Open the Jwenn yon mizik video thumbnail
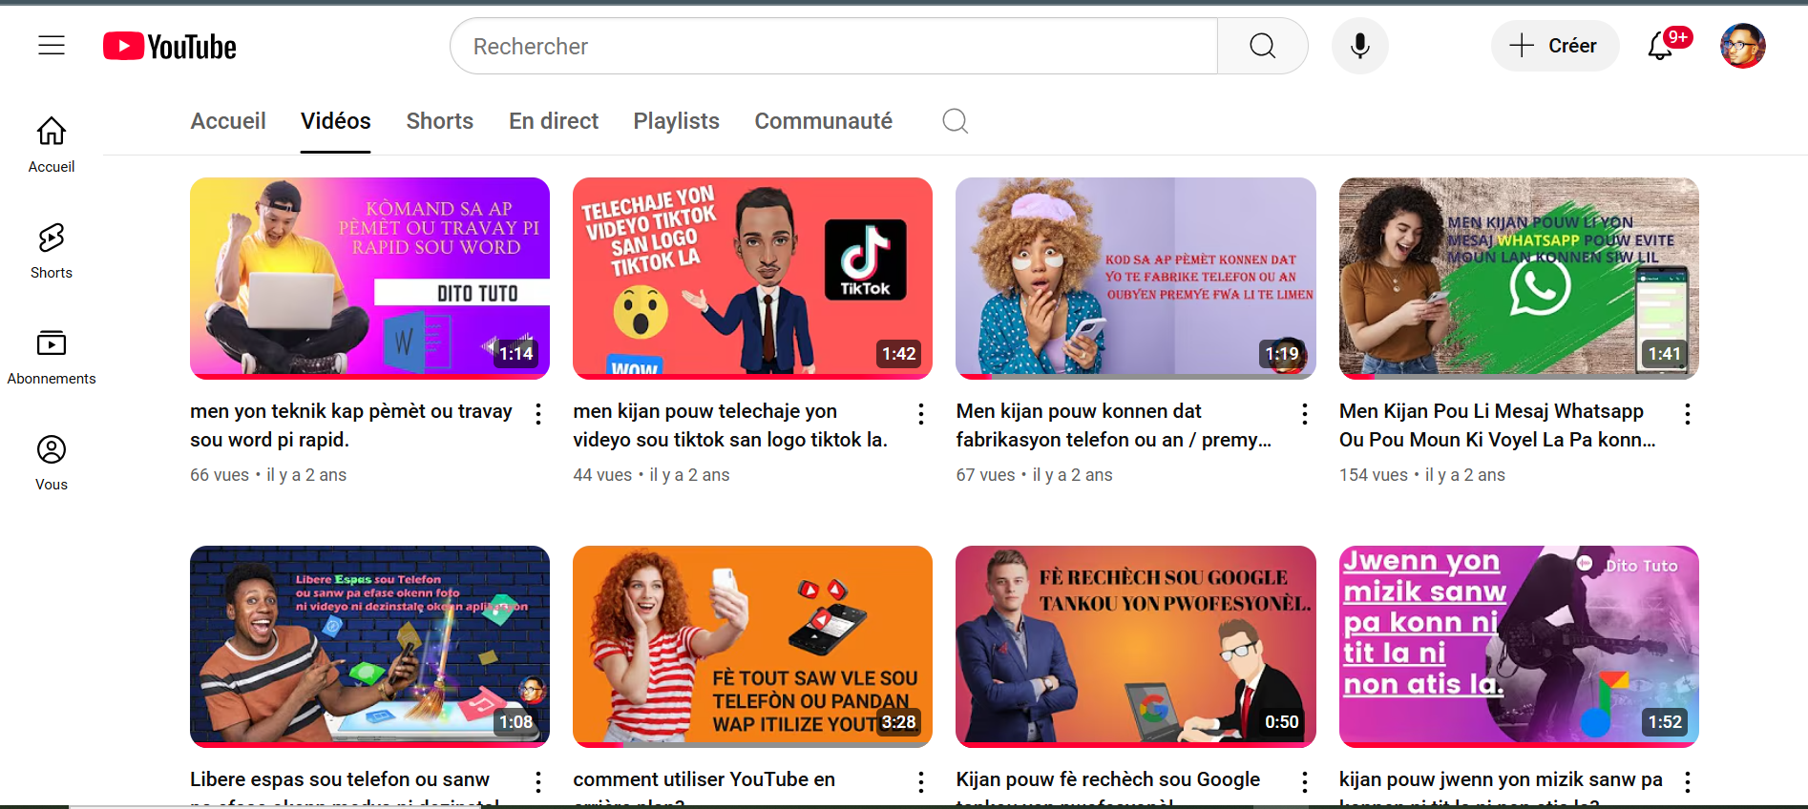 [1518, 645]
